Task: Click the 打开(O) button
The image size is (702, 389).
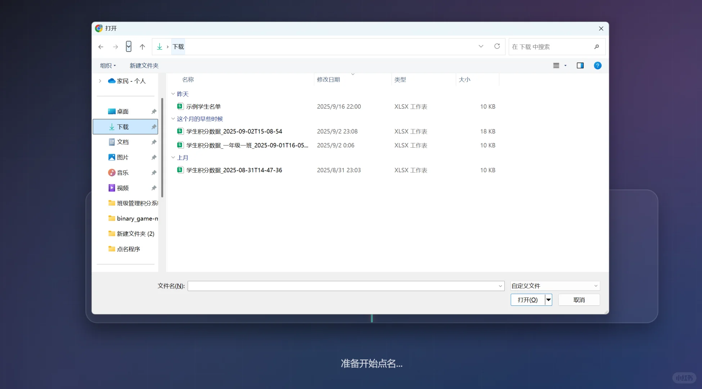Action: pos(527,300)
